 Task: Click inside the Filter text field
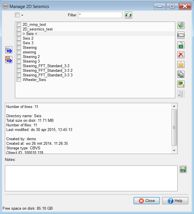click(100, 15)
